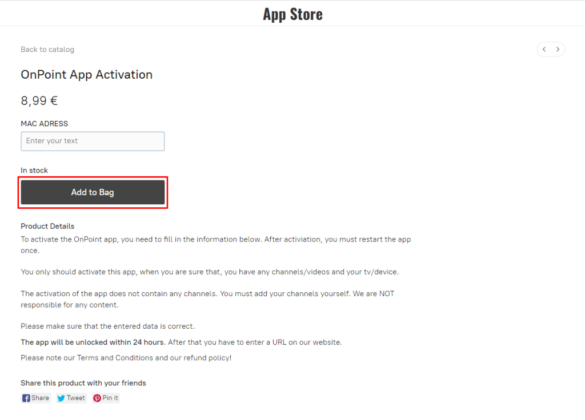
Task: Go to the next product arrow
Action: (558, 50)
